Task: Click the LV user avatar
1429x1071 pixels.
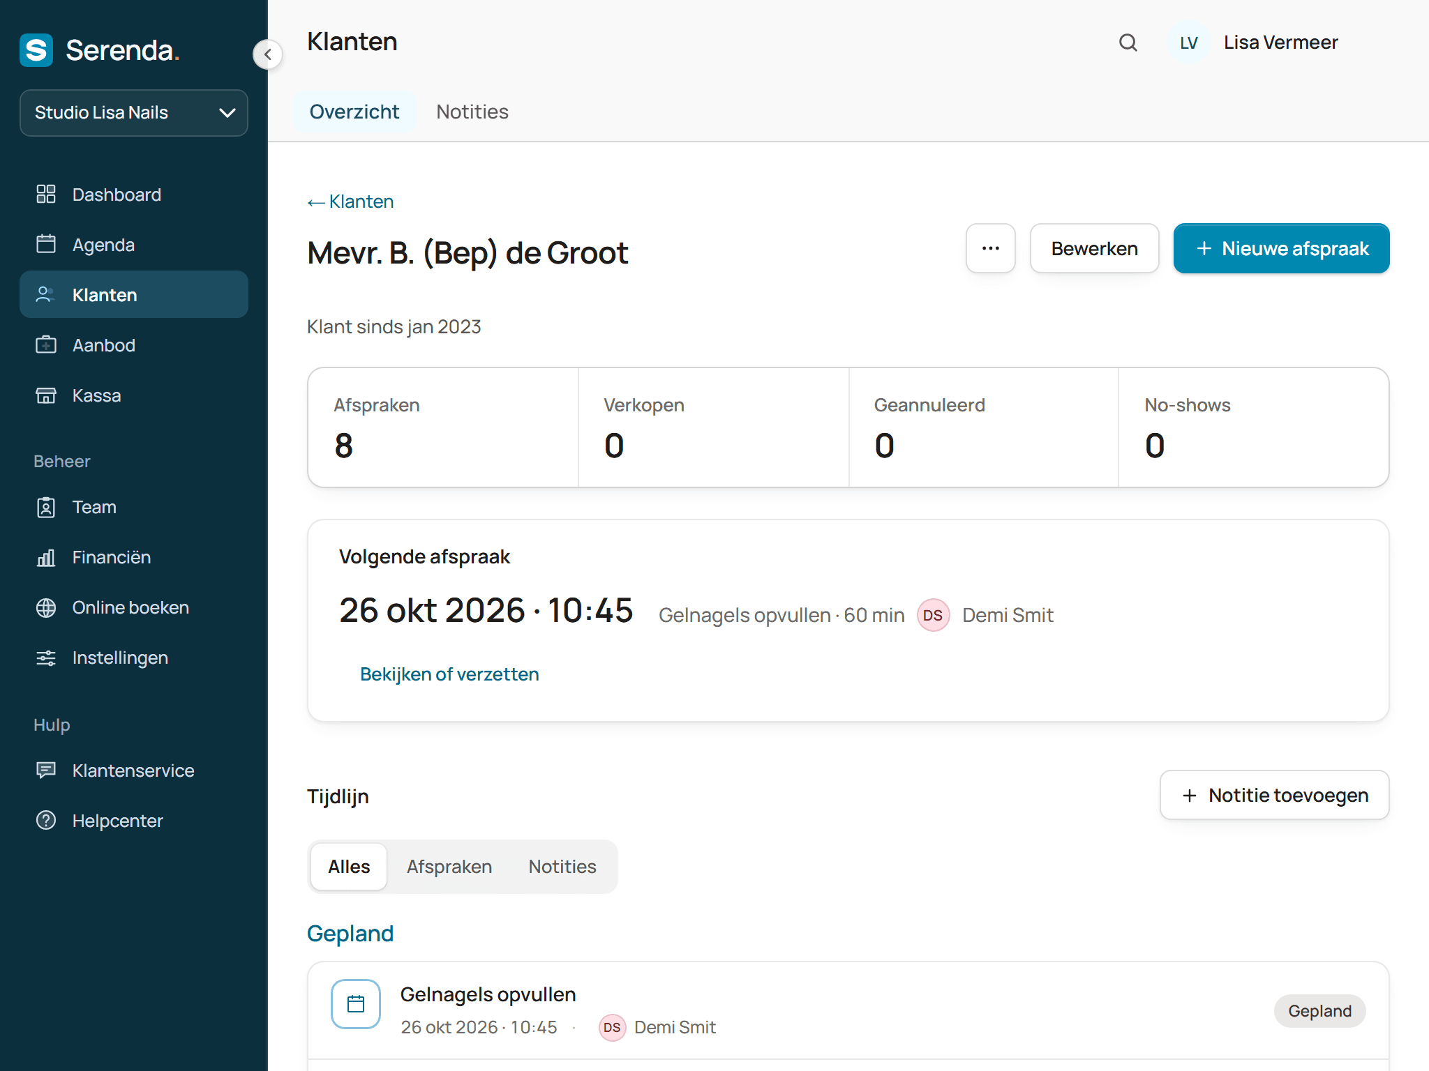Action: click(1189, 43)
